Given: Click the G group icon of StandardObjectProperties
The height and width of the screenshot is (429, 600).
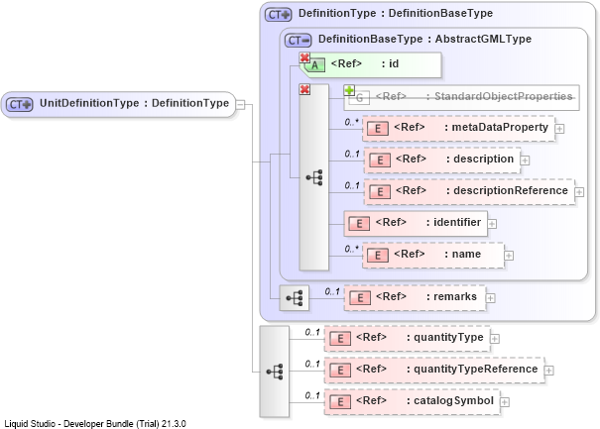Looking at the screenshot, I should point(360,98).
